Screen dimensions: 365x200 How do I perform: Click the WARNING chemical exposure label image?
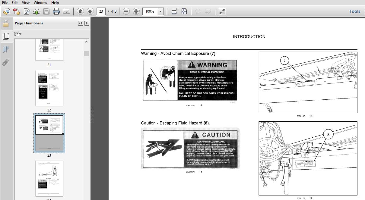[x=190, y=80]
